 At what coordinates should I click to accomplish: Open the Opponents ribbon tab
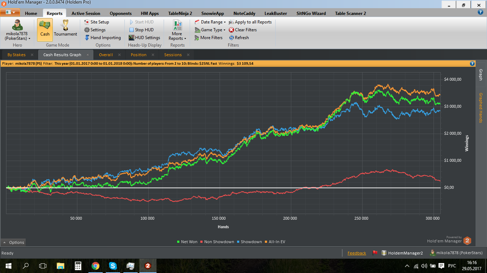click(x=121, y=14)
